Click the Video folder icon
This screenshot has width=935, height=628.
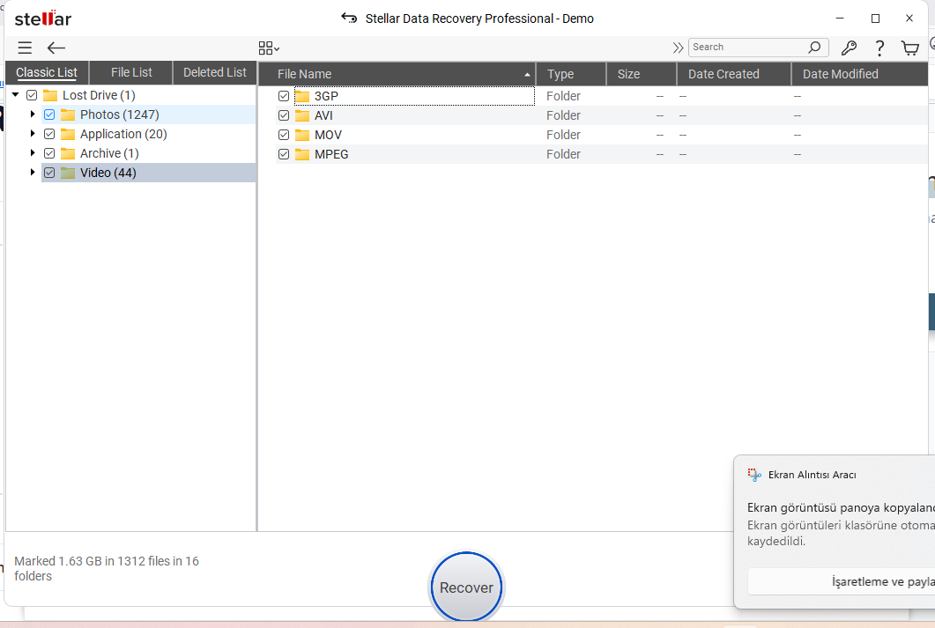[68, 173]
